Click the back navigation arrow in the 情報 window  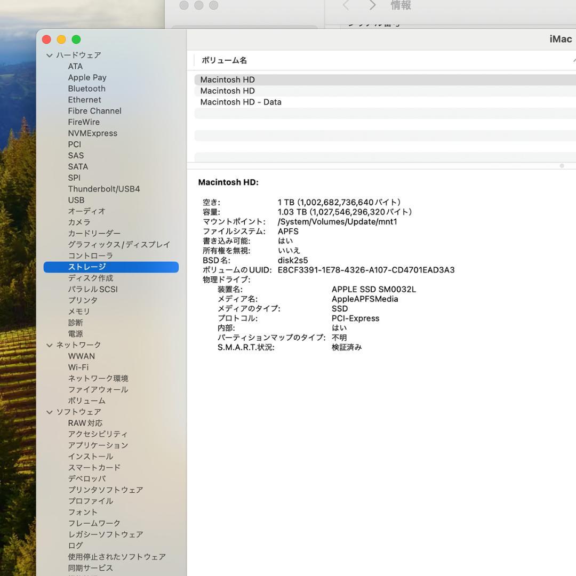346,5
